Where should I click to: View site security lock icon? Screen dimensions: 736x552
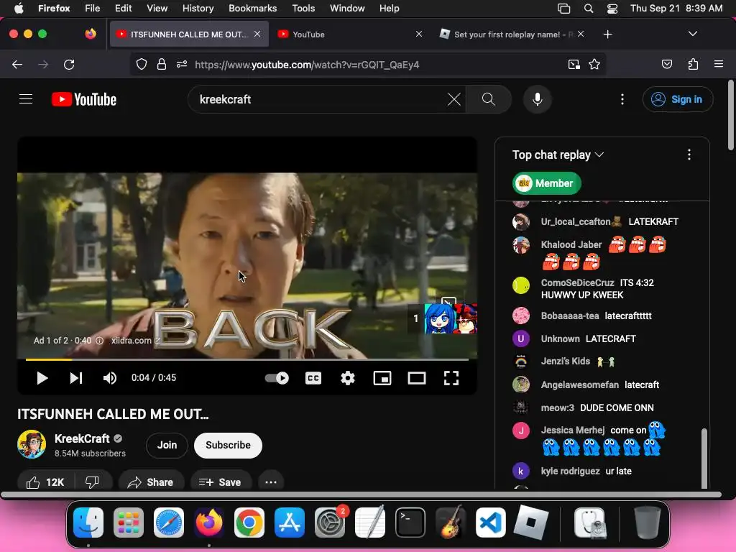pyautogui.click(x=162, y=64)
